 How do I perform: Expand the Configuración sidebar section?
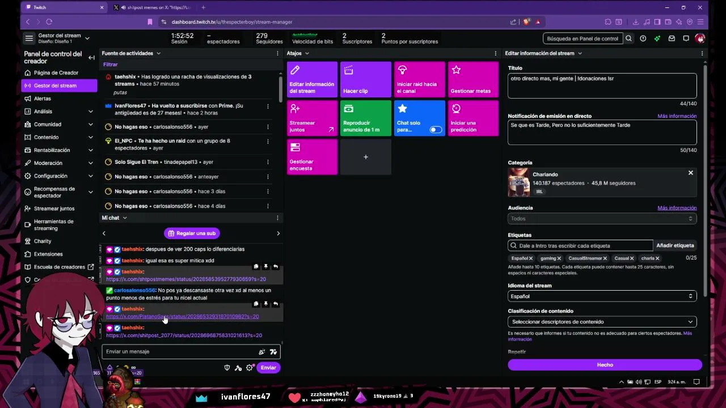[x=91, y=176]
